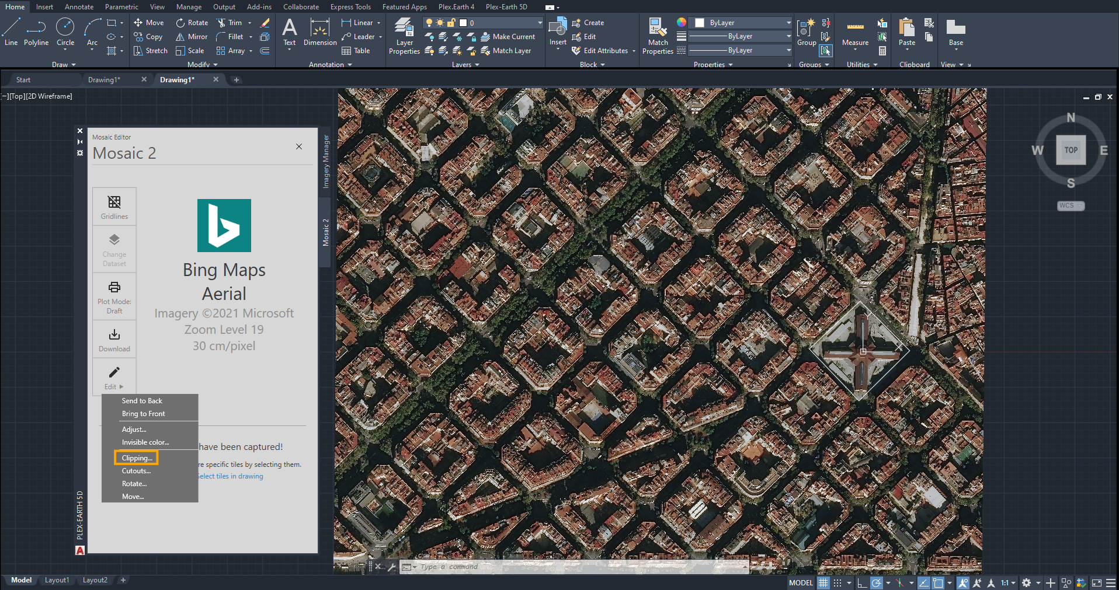
Task: Open the Insert block tool
Action: (x=558, y=32)
